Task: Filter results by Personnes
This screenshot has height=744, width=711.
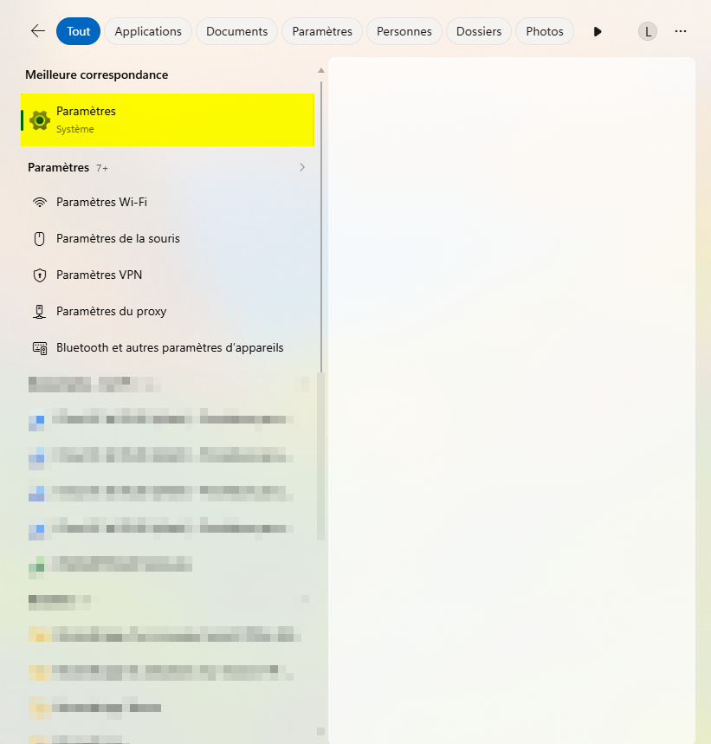Action: point(404,31)
